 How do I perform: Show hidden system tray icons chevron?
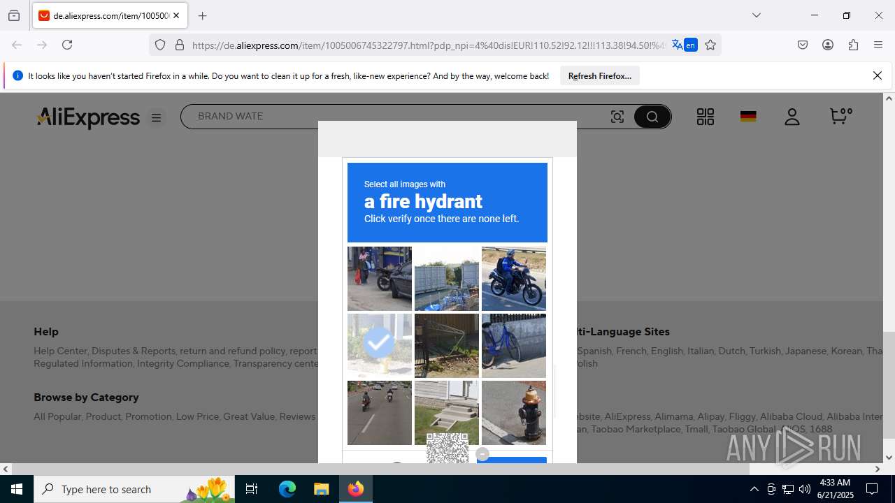[754, 489]
